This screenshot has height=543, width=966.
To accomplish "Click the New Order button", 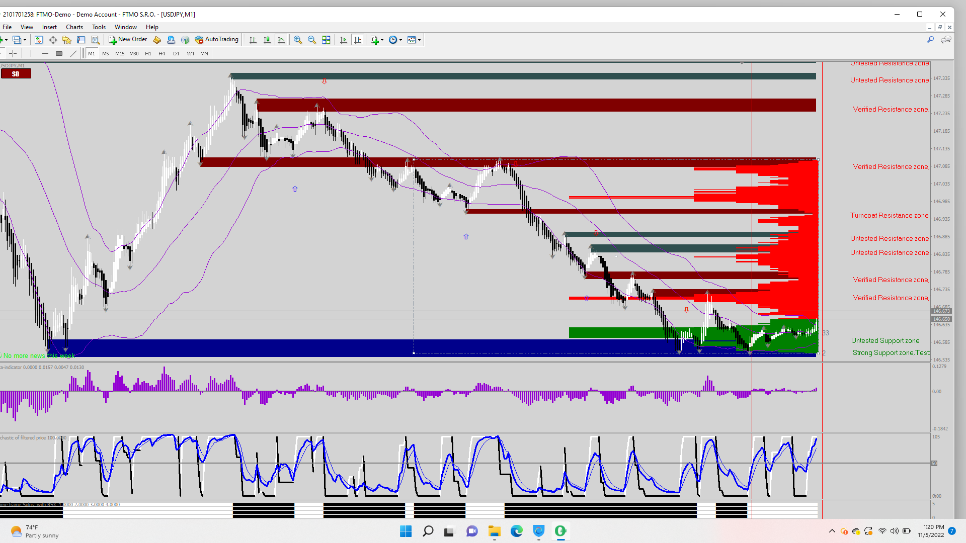I will pos(128,39).
